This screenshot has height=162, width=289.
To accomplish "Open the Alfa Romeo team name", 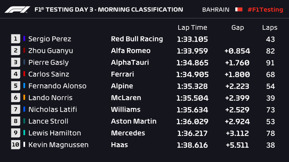I will [x=131, y=51].
